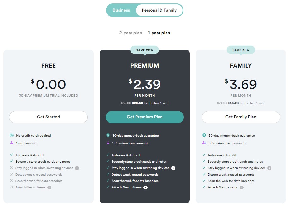Click info icon beside Family 'Attach files to items'
The width and height of the screenshot is (291, 207).
click(x=242, y=187)
